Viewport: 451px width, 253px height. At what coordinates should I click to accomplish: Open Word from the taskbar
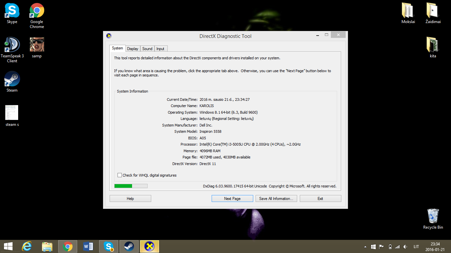point(88,246)
